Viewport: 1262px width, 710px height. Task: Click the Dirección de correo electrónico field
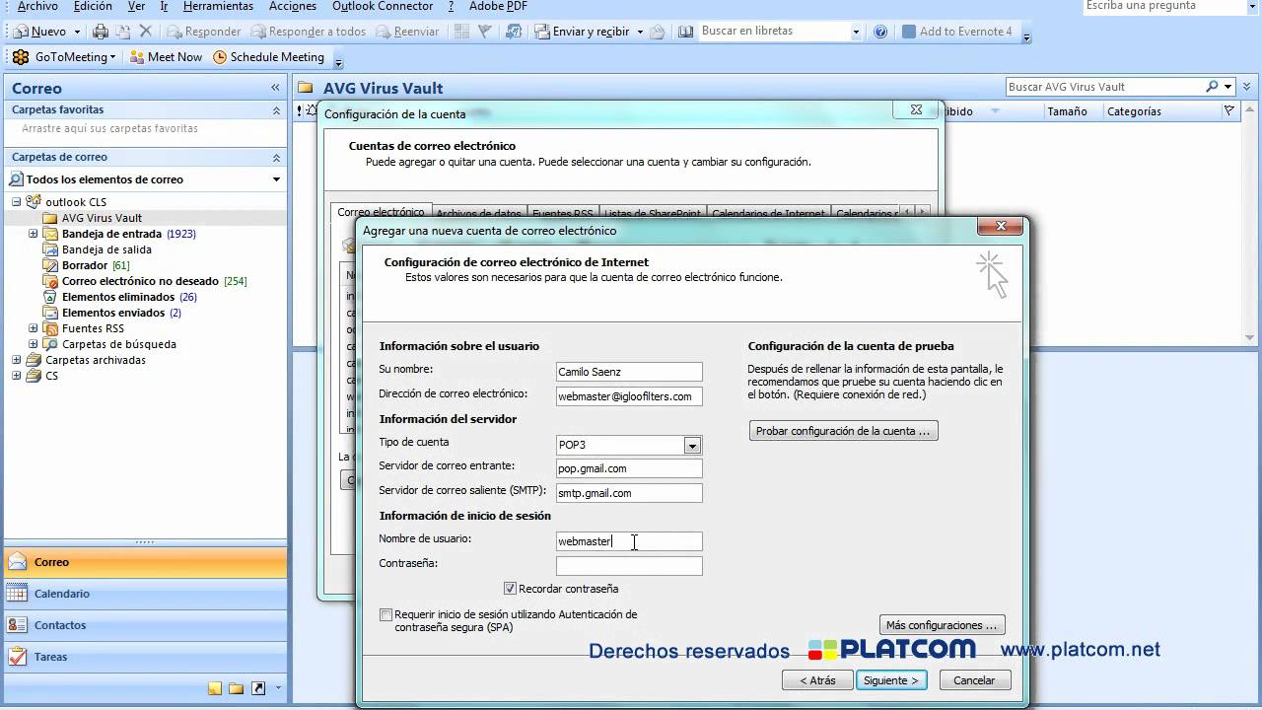(629, 396)
